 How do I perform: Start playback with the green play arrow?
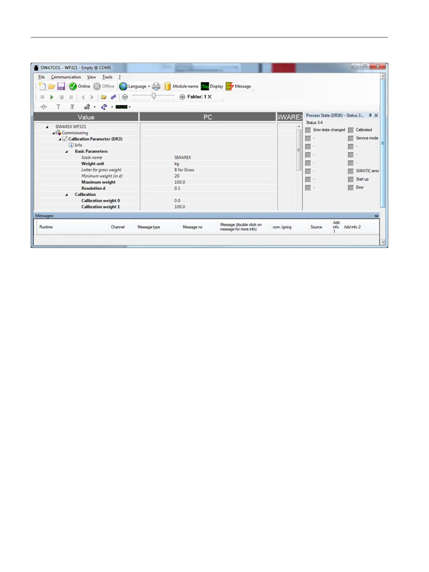pyautogui.click(x=52, y=97)
